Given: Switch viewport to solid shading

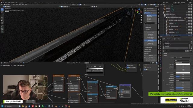Looking at the screenshot, I should pyautogui.click(x=152, y=5).
